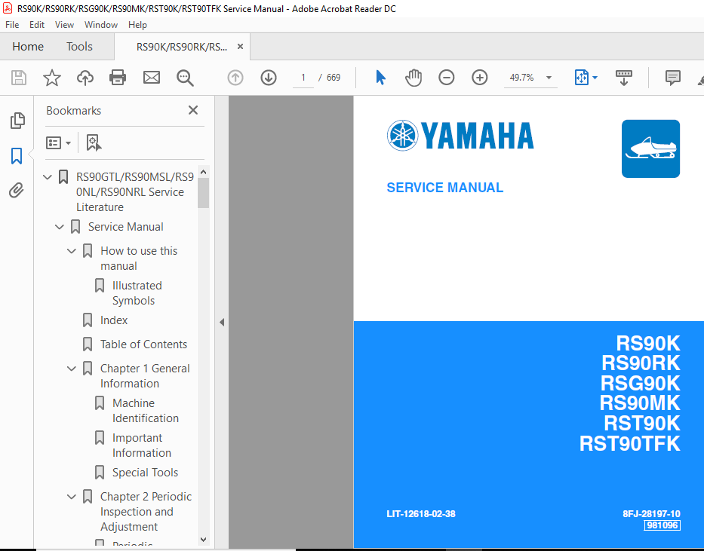Go to Machine Identification bookmark
Viewport: 704px width, 551px height.
click(146, 411)
